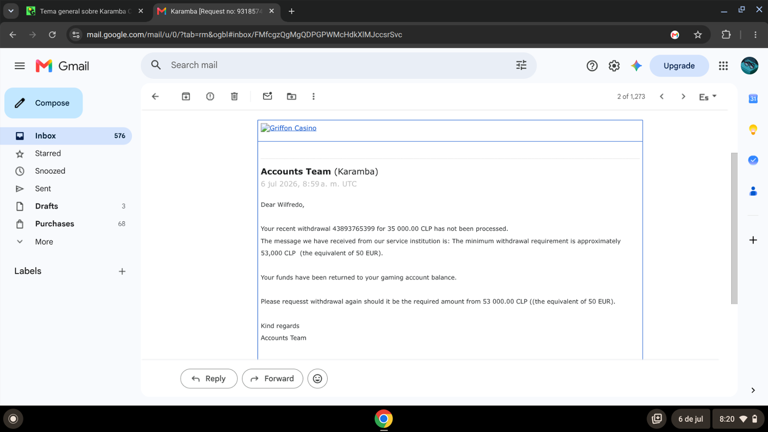The width and height of the screenshot is (768, 432).
Task: Click the email vertical scrollbar
Action: [x=734, y=228]
